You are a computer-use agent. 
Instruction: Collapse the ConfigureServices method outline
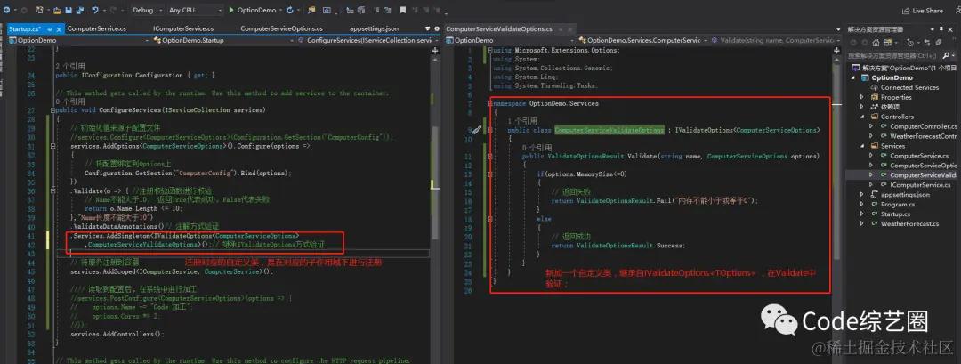pos(52,109)
